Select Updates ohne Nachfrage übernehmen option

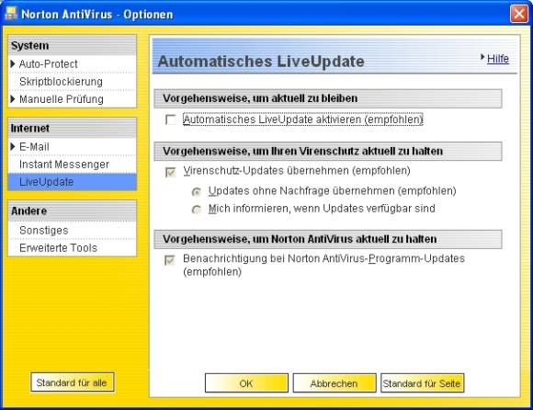197,192
